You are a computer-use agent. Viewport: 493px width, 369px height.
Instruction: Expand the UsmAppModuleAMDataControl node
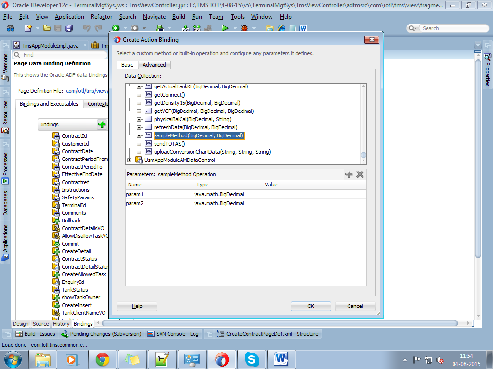129,160
